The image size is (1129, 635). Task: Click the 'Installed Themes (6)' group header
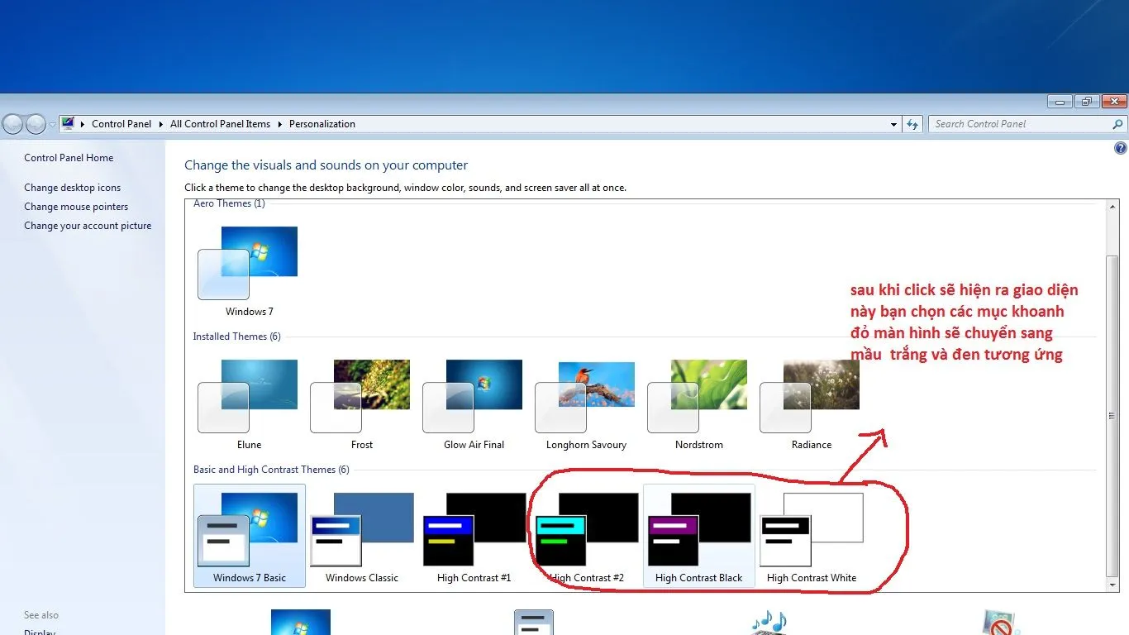[x=236, y=337]
